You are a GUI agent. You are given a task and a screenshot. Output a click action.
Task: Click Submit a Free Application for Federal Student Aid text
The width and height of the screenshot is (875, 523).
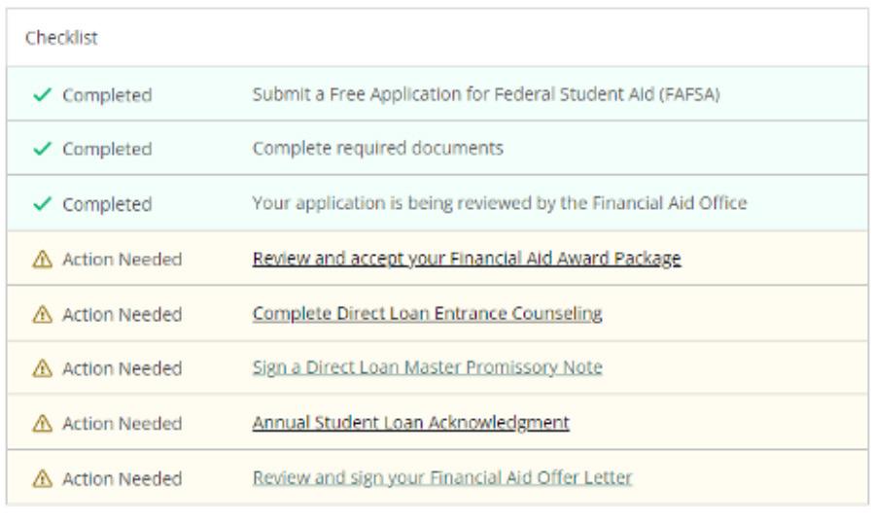click(x=485, y=94)
